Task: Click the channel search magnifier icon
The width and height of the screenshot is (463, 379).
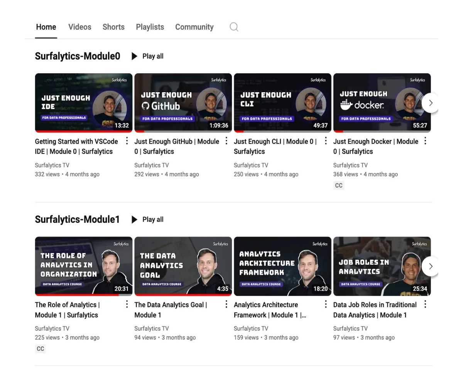Action: tap(234, 27)
